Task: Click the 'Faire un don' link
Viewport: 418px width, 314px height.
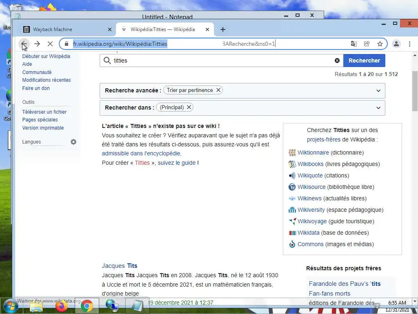Action: pos(36,88)
